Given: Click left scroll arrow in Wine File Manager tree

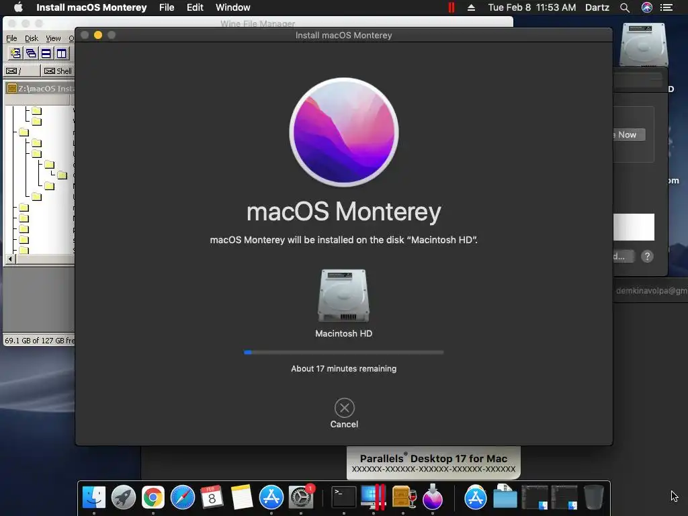Looking at the screenshot, I should click(10, 259).
